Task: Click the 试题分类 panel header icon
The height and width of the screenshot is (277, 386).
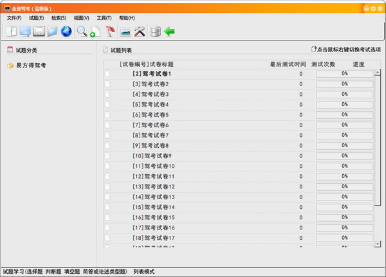Action: (10, 49)
